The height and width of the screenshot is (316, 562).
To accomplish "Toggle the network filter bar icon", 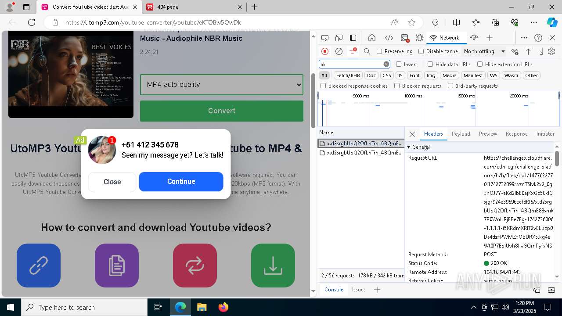I will [x=353, y=51].
